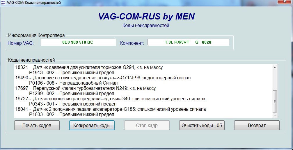Click the Информация Контроллера group label

36,35
